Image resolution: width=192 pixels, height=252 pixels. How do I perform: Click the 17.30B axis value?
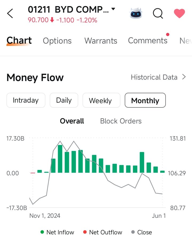(x=15, y=138)
